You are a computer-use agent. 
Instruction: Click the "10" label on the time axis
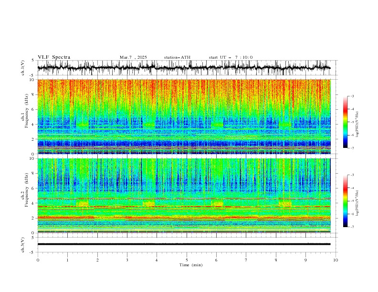point(336,260)
